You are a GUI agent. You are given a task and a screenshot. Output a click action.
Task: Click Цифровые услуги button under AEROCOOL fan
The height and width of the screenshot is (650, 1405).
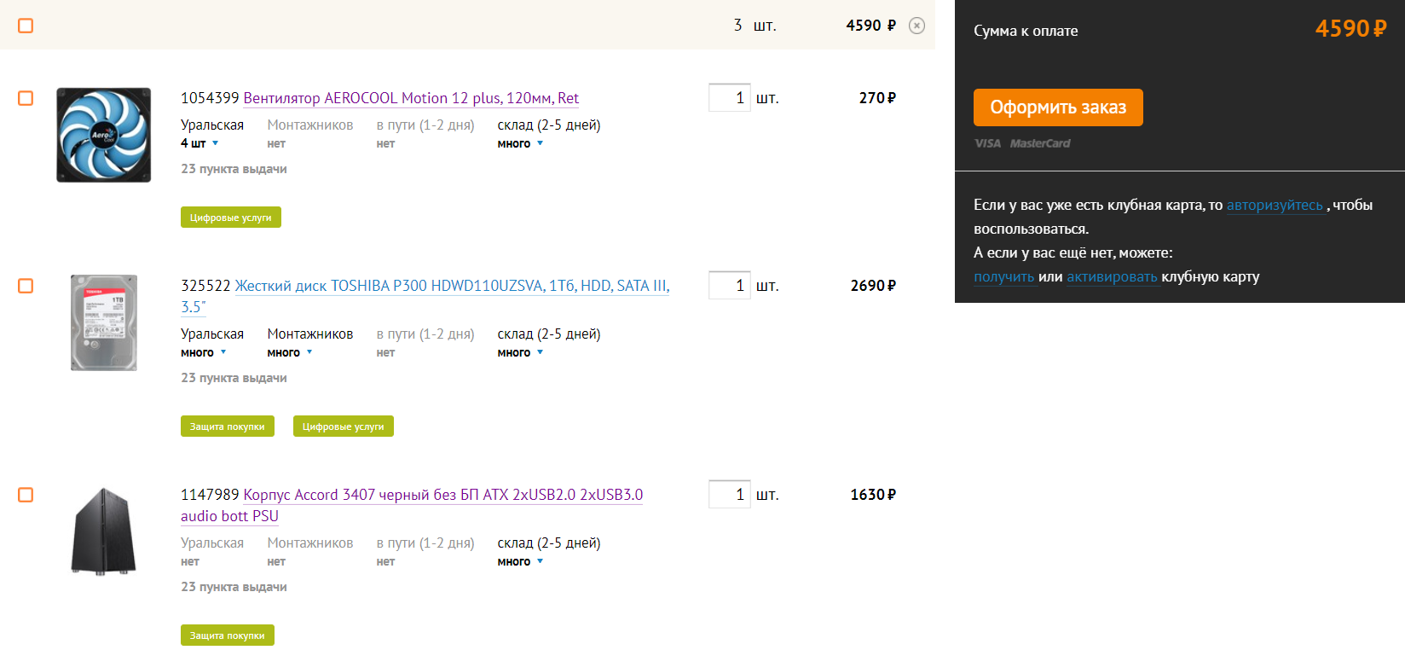tap(231, 218)
